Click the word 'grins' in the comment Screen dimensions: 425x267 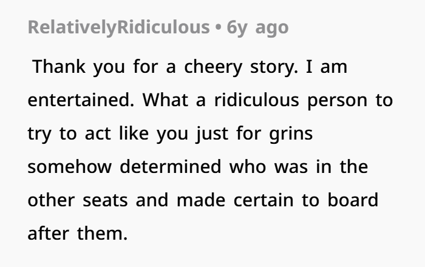click(291, 134)
